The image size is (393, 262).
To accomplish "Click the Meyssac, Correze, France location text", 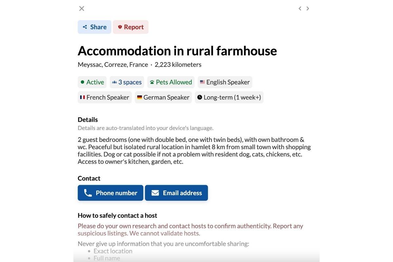I will [x=113, y=65].
